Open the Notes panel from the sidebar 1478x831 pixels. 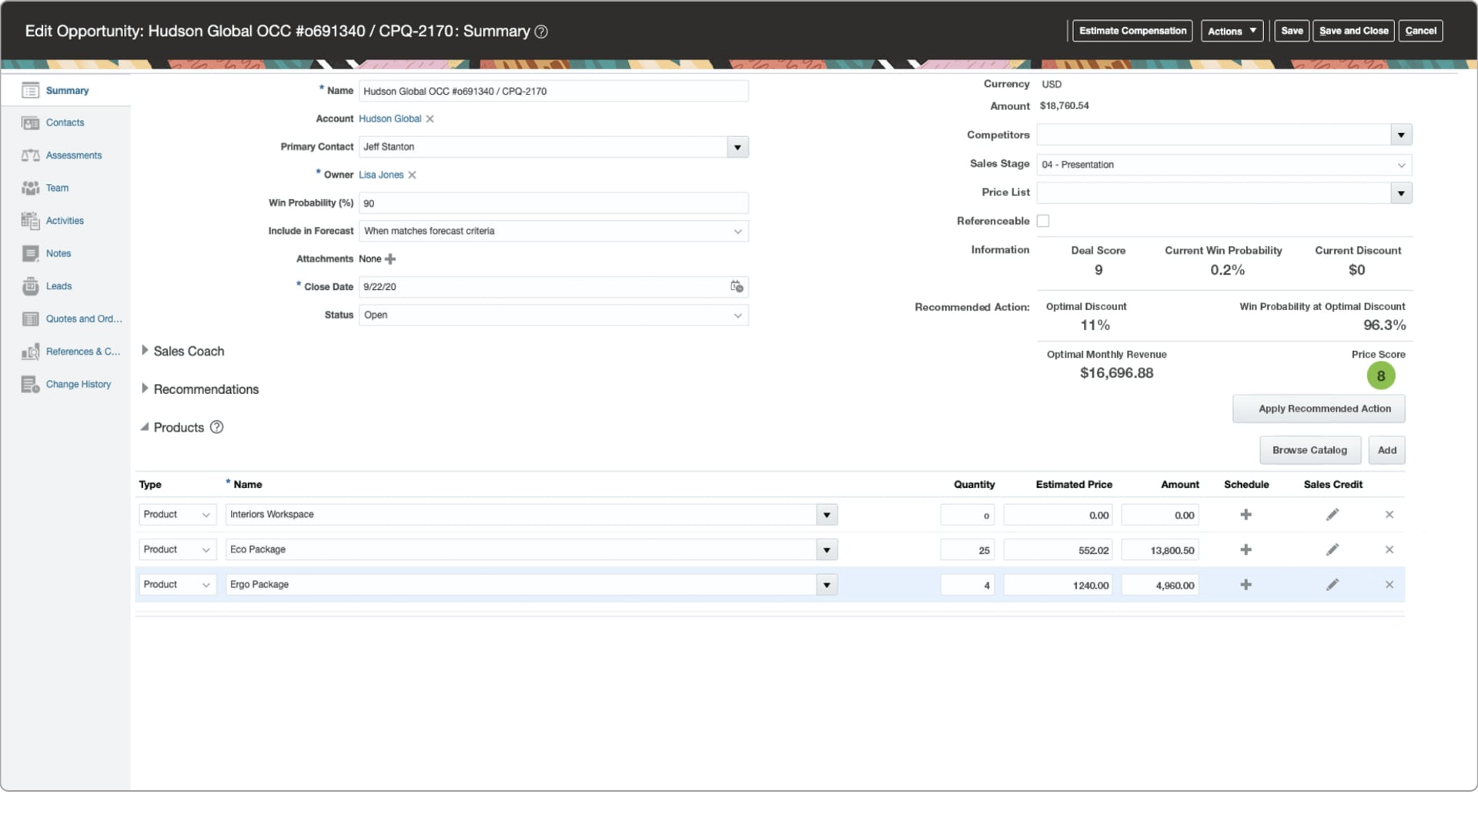pyautogui.click(x=58, y=253)
